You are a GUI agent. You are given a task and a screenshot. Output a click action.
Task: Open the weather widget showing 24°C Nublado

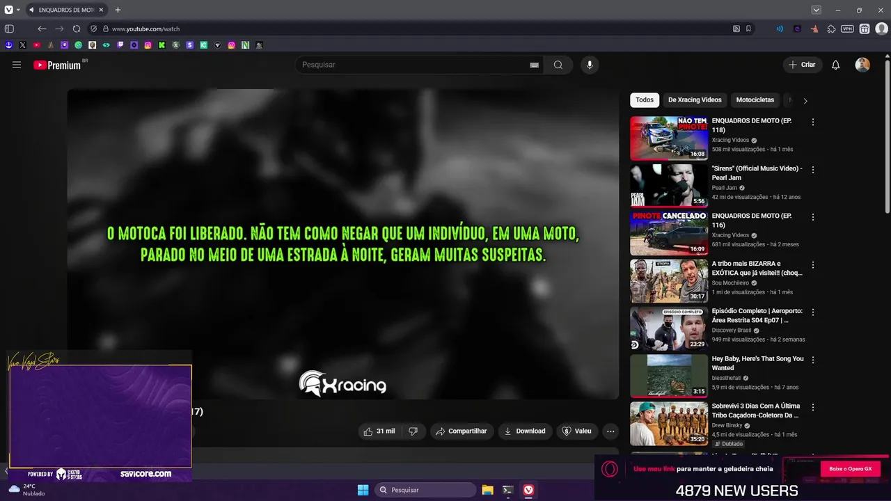pos(26,490)
